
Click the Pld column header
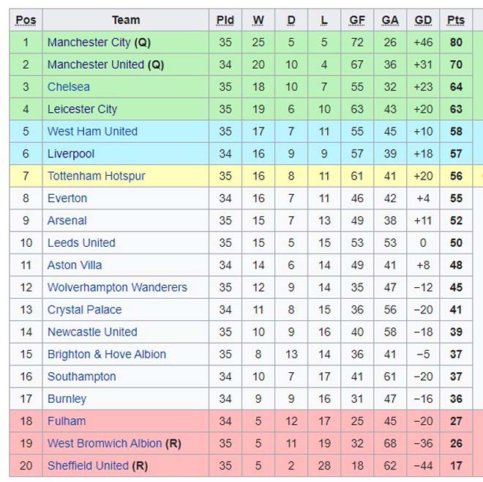pyautogui.click(x=225, y=20)
